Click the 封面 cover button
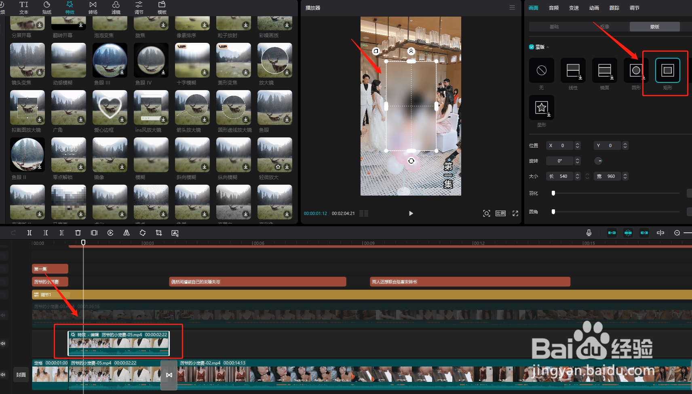692x394 pixels. (x=21, y=375)
